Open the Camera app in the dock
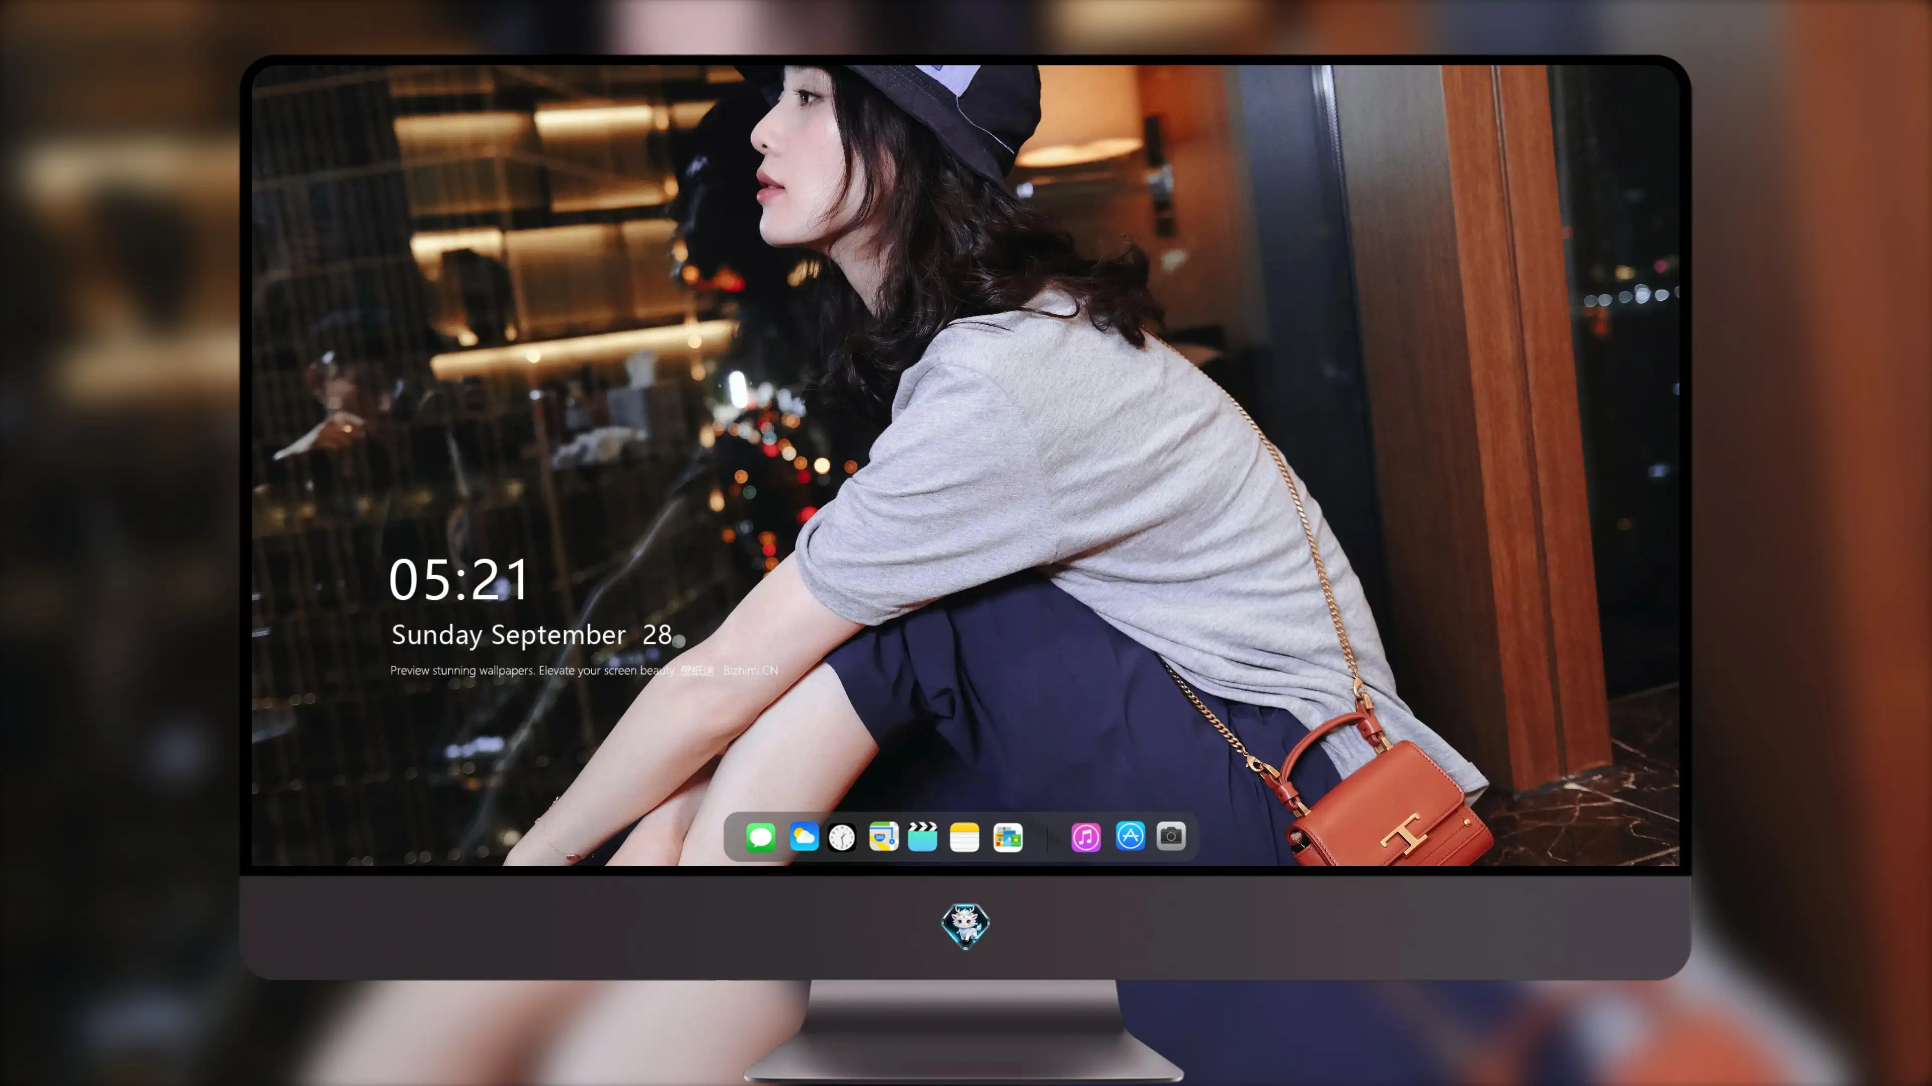 [1171, 836]
